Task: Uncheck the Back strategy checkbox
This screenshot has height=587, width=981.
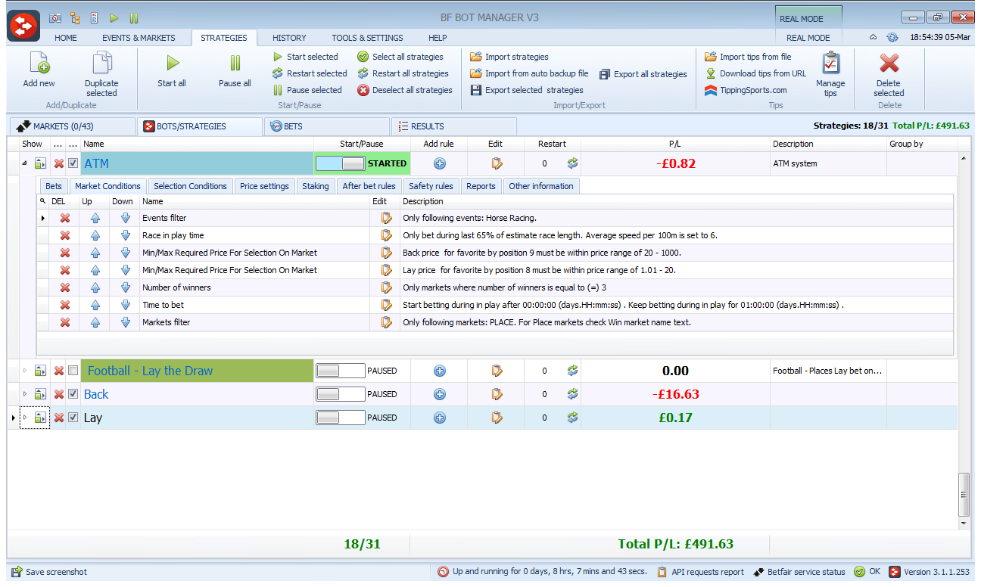Action: [73, 394]
